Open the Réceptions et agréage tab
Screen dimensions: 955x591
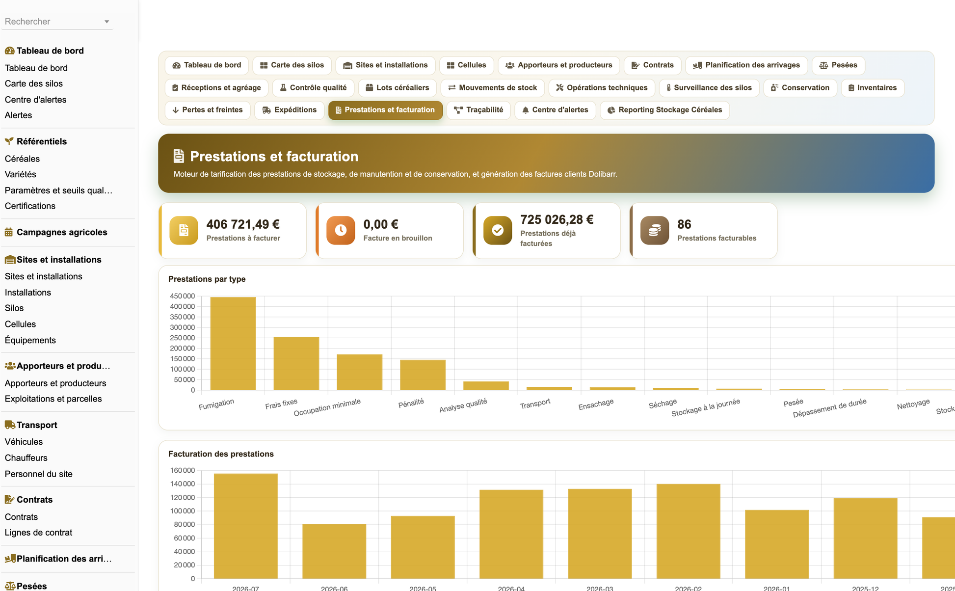click(x=216, y=88)
